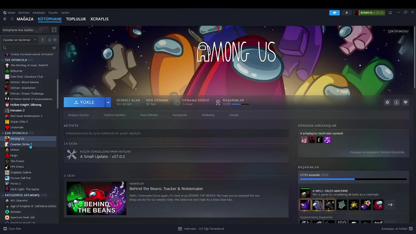Viewport: 416px width, 234px height.
Task: Open Tartışmalar link
Action: click(180, 115)
